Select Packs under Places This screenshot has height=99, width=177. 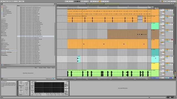4,40
